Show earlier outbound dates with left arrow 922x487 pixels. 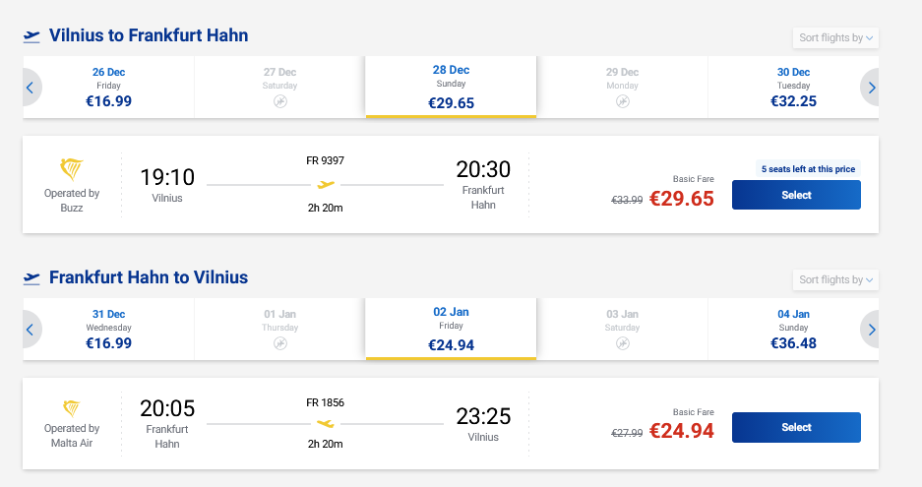(31, 88)
